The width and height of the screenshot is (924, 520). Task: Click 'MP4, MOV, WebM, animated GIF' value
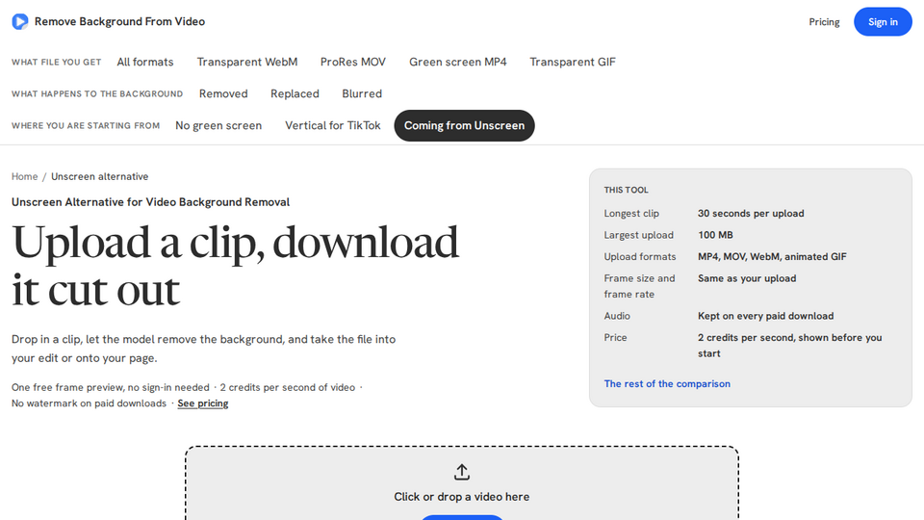[x=772, y=256]
